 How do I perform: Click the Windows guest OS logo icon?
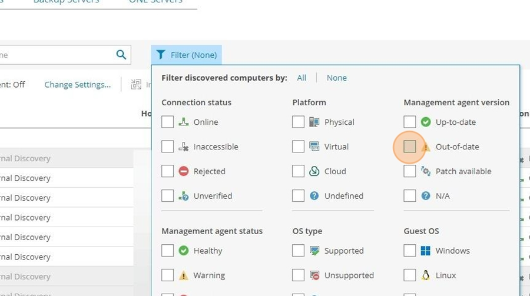coord(426,251)
